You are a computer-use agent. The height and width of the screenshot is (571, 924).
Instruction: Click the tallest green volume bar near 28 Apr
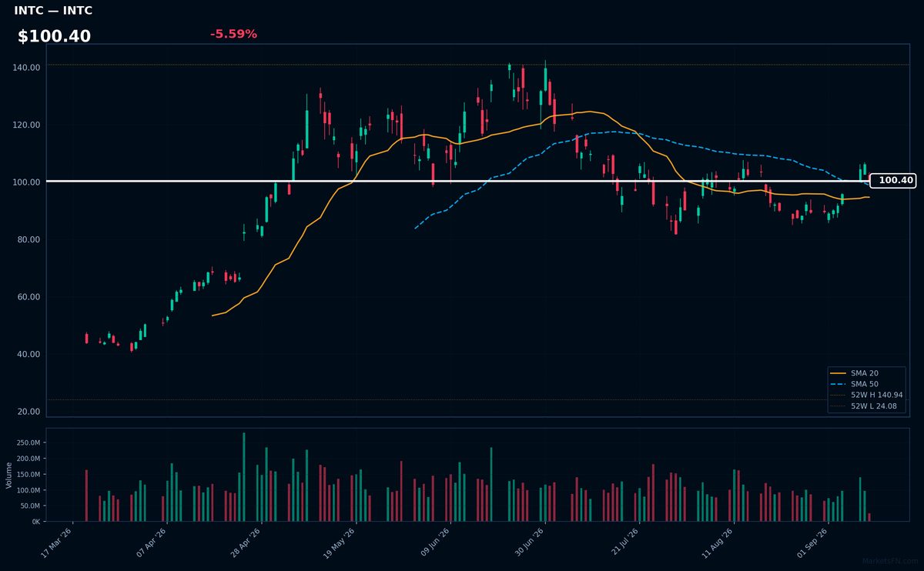point(244,477)
